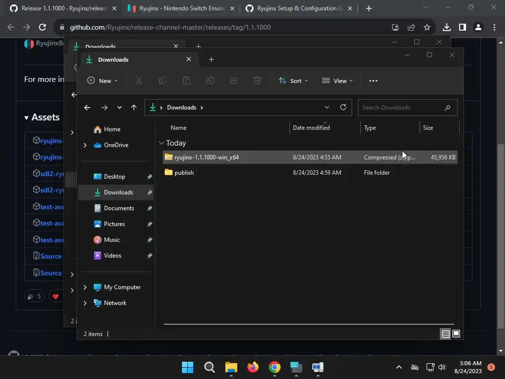Open Chrome downloads icon
The image size is (505, 379).
[447, 28]
